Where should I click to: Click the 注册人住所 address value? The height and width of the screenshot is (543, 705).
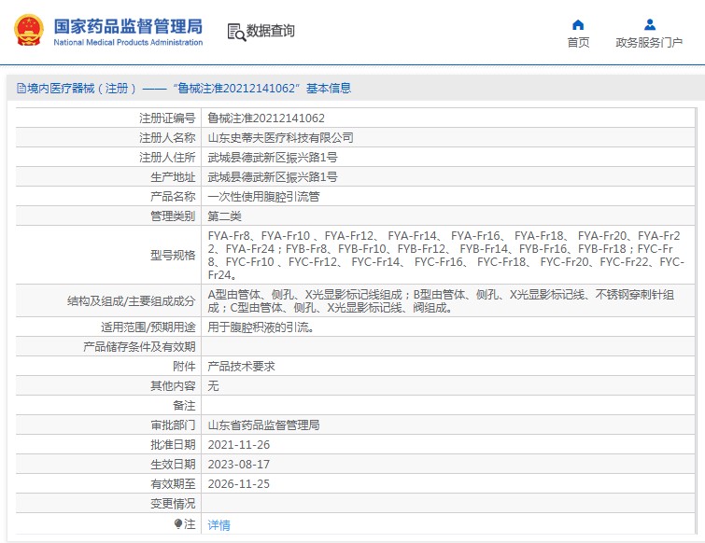(273, 157)
